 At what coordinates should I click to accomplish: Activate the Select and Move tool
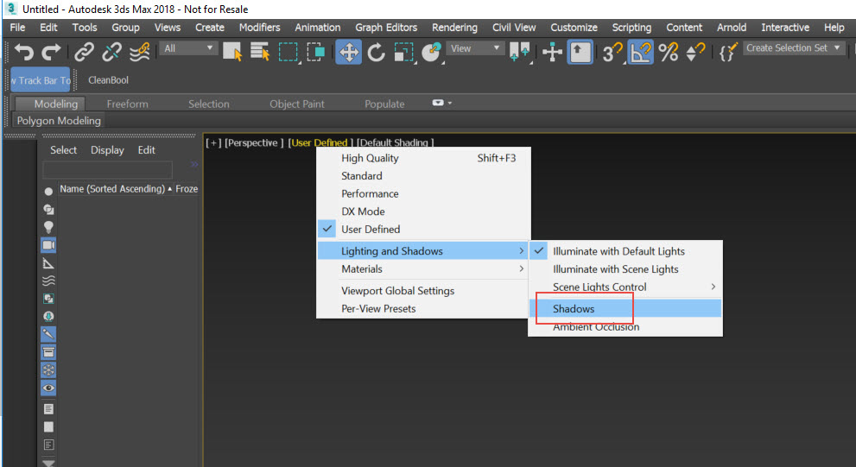click(x=348, y=53)
